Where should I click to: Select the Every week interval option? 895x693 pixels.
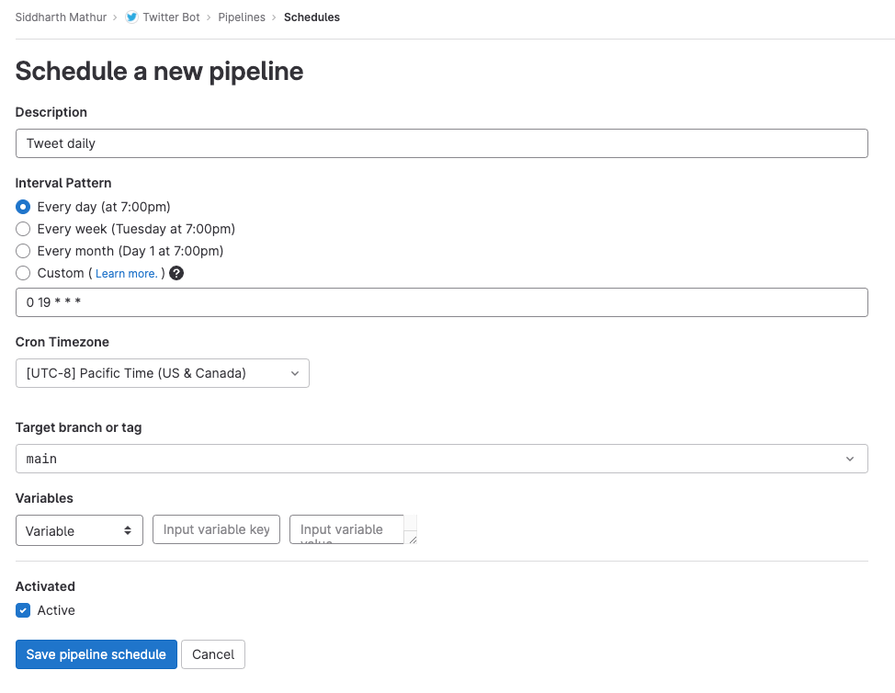pyautogui.click(x=22, y=229)
